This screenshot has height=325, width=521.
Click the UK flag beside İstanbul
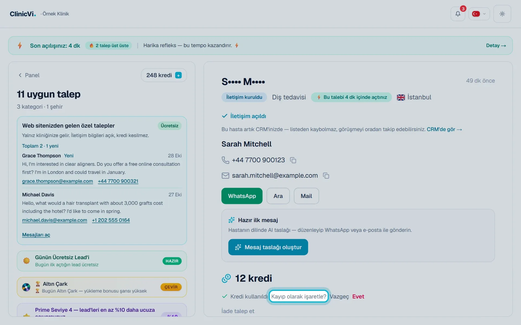pyautogui.click(x=401, y=97)
